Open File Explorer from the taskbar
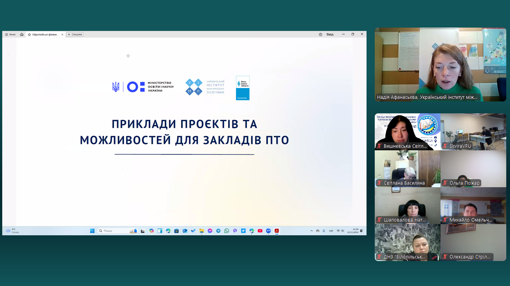The height and width of the screenshot is (286, 510). point(202,231)
